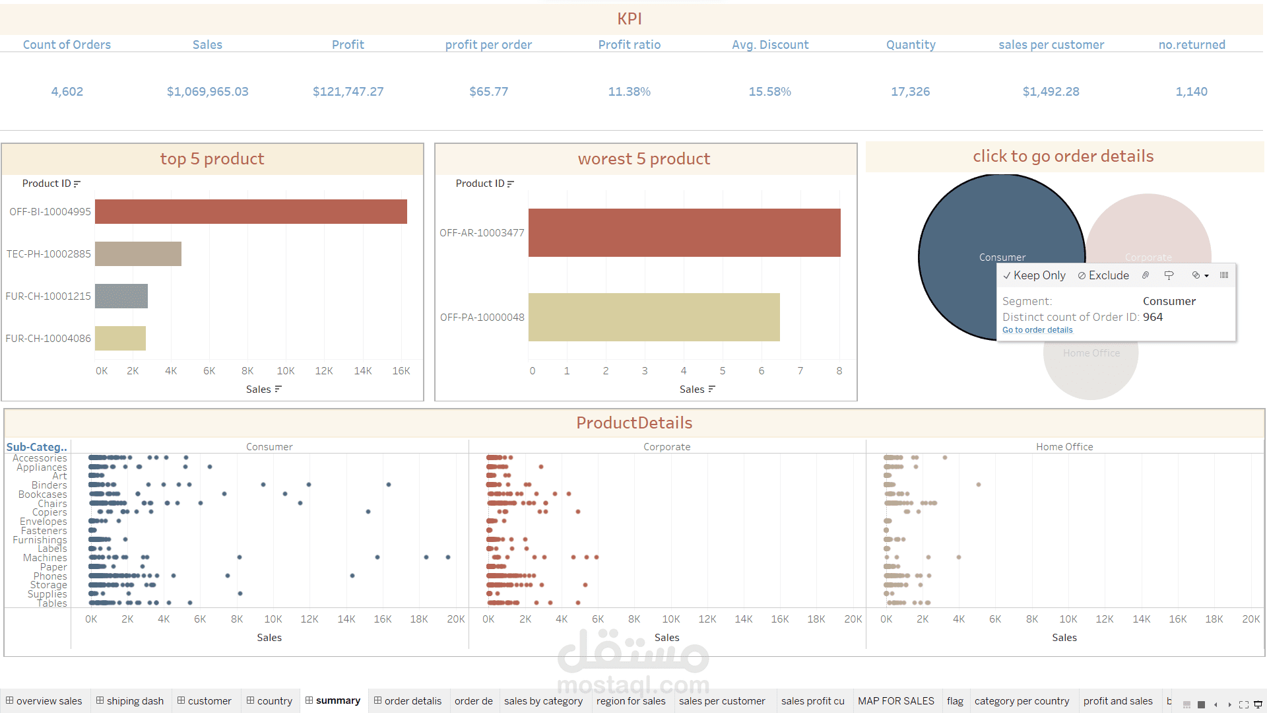Select the FUR-CH-10001215 gray-blue bar

(x=121, y=296)
